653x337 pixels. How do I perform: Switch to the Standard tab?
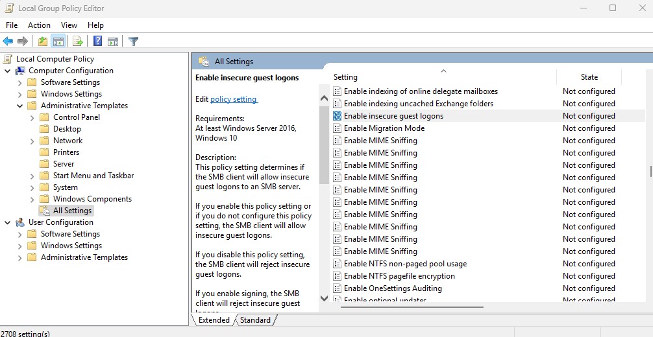click(x=255, y=320)
